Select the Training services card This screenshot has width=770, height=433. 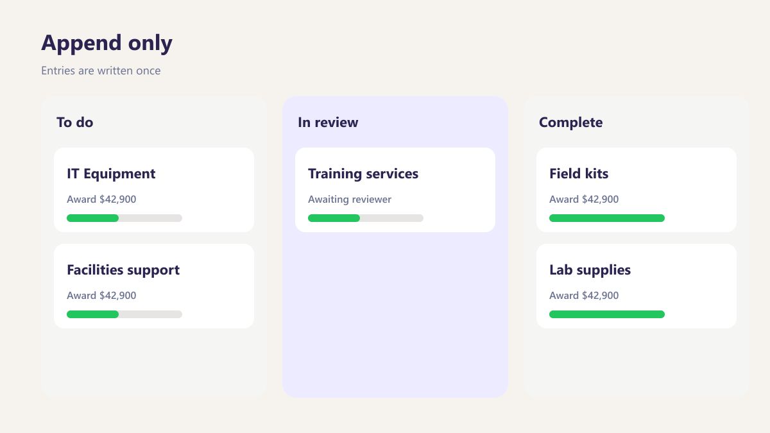[x=395, y=190]
